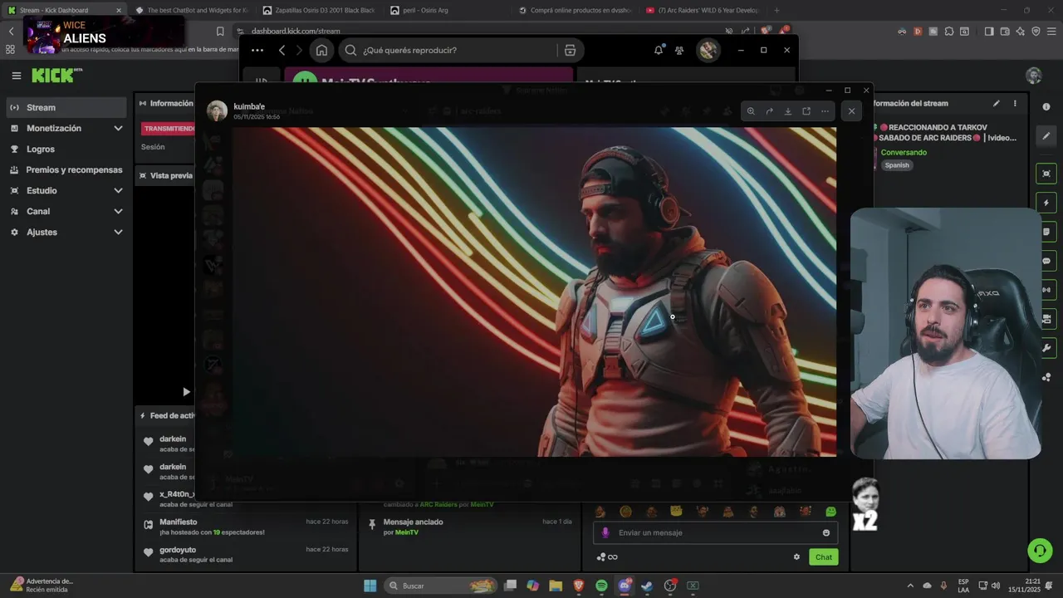Play the stream preview
Image resolution: width=1063 pixels, height=598 pixels.
tap(186, 392)
